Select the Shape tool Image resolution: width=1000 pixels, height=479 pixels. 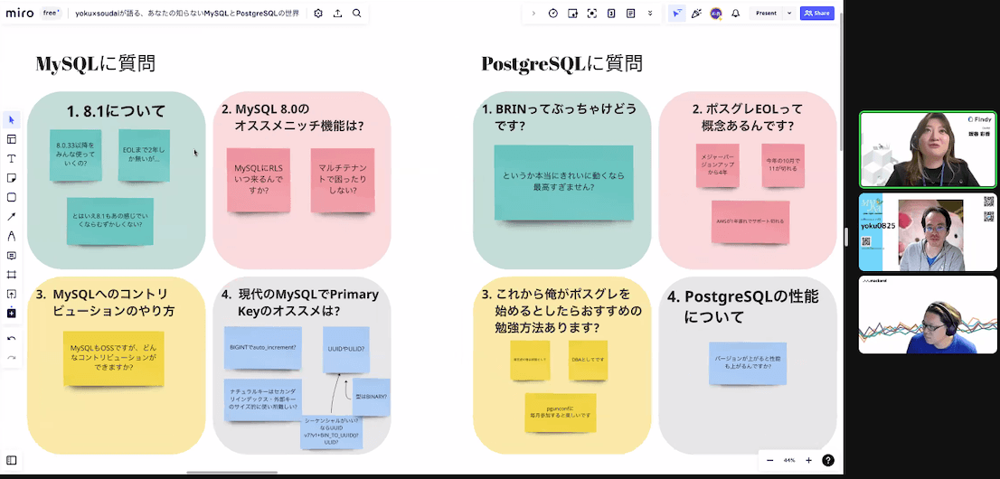tap(12, 197)
